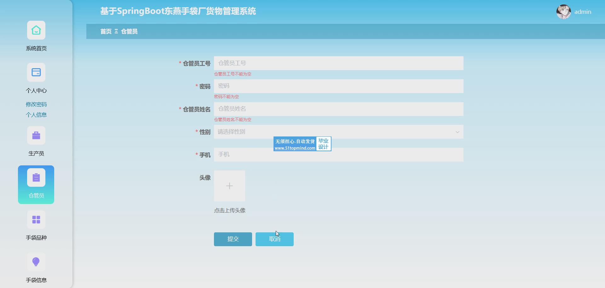Click into the 密码 password field
Image resolution: width=605 pixels, height=288 pixels.
pyautogui.click(x=338, y=86)
